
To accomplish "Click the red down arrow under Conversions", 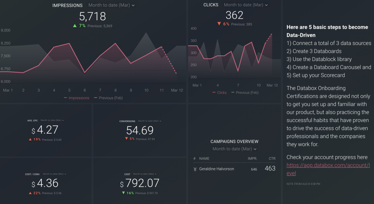I will [126, 139].
